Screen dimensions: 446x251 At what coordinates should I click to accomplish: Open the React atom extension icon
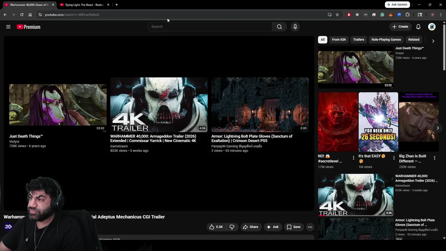[x=357, y=15]
